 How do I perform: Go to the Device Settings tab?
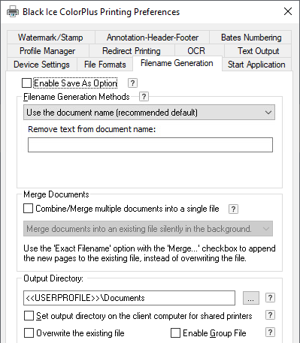pyautogui.click(x=42, y=65)
